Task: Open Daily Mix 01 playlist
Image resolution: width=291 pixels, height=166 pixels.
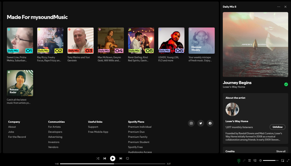Action: pos(20,41)
